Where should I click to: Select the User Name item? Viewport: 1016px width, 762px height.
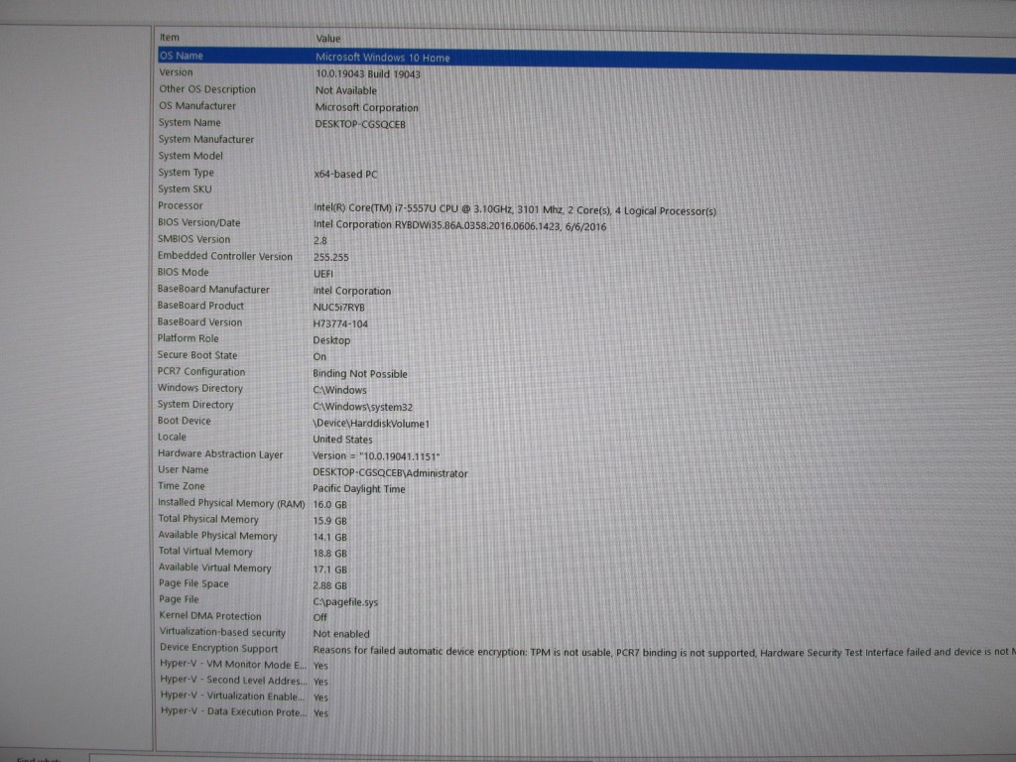click(x=184, y=469)
